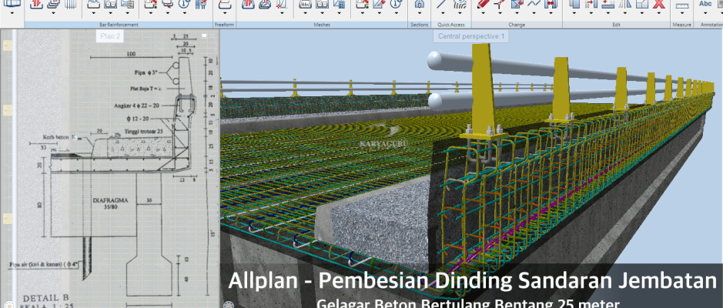Expand the dropdown below the Freeform icon

[x=225, y=13]
